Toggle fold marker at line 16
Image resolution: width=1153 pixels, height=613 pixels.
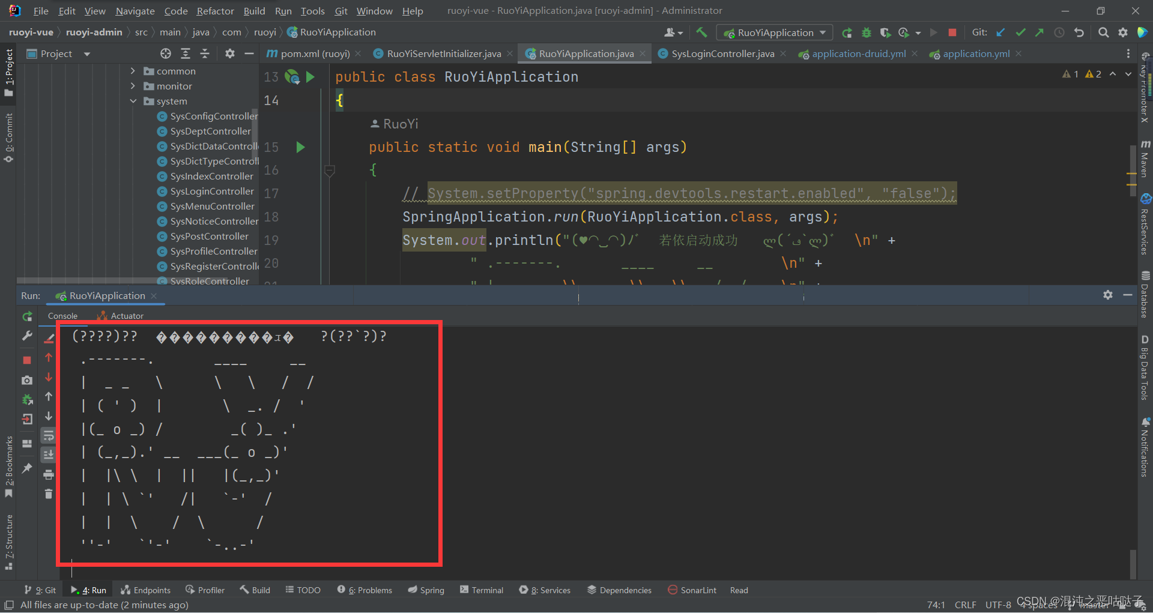pos(330,171)
